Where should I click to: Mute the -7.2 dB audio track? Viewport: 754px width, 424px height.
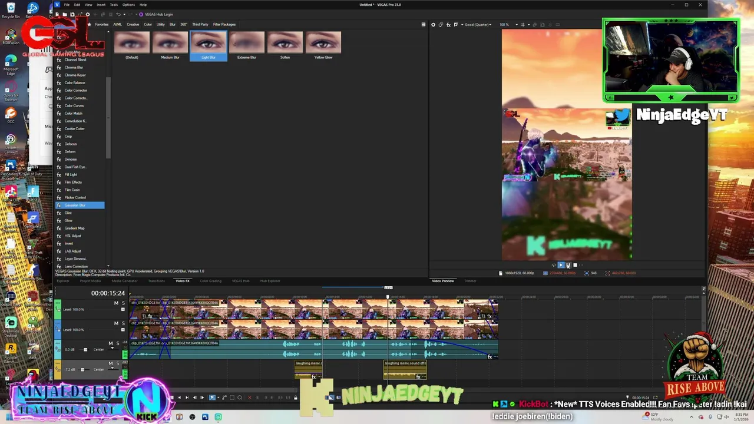[x=111, y=363]
